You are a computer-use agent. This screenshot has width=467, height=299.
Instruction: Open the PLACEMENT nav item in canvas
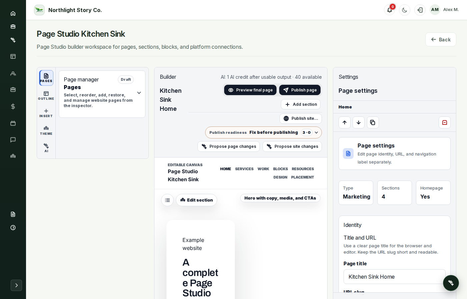303,177
